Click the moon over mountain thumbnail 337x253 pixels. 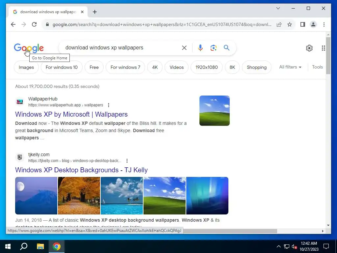pyautogui.click(x=36, y=196)
